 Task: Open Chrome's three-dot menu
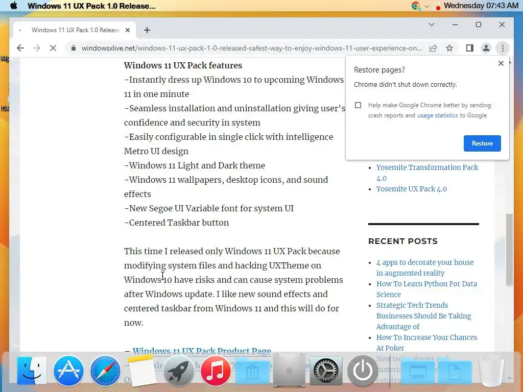(503, 48)
